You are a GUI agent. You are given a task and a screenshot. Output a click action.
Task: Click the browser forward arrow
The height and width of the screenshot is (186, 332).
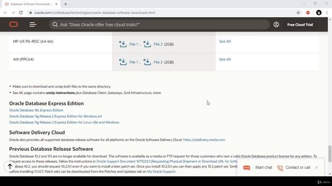coord(13,12)
